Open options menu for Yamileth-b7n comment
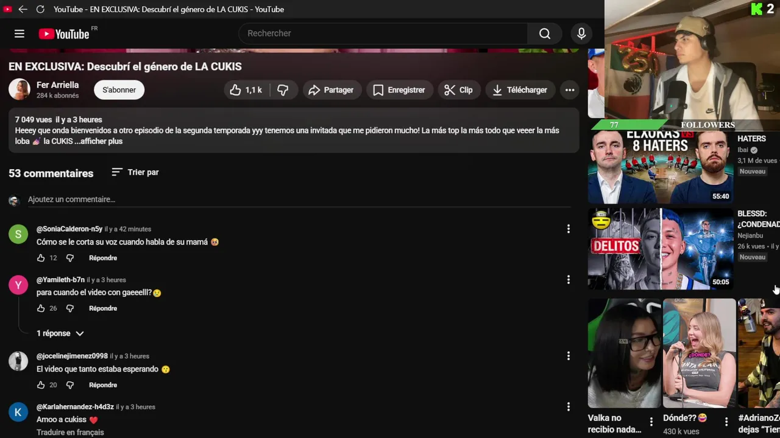 (569, 280)
